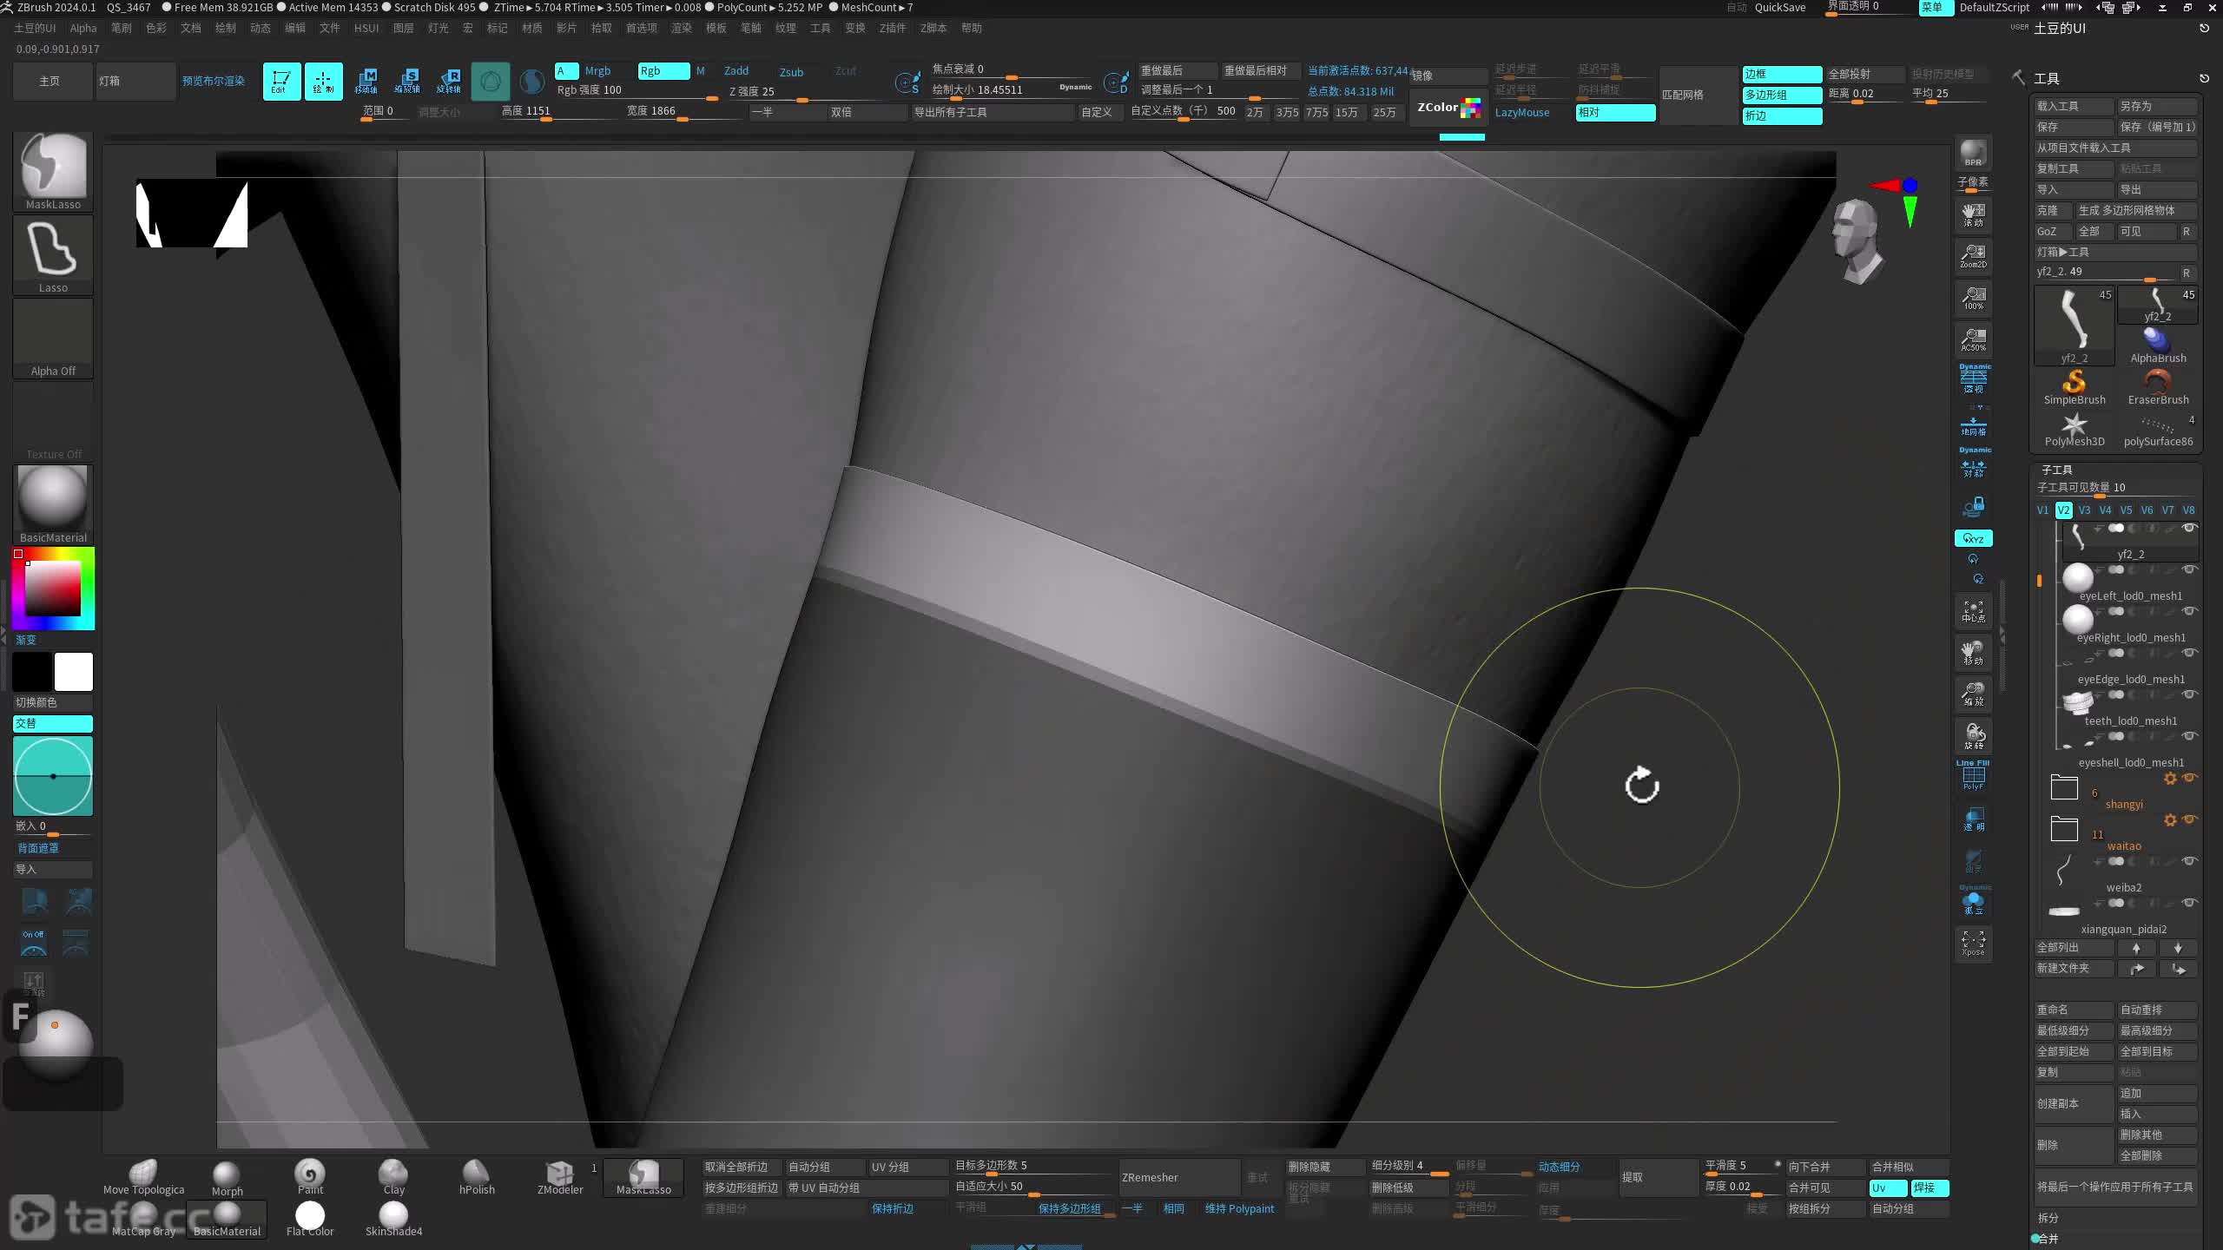Select the hPolish brush

pos(477,1177)
